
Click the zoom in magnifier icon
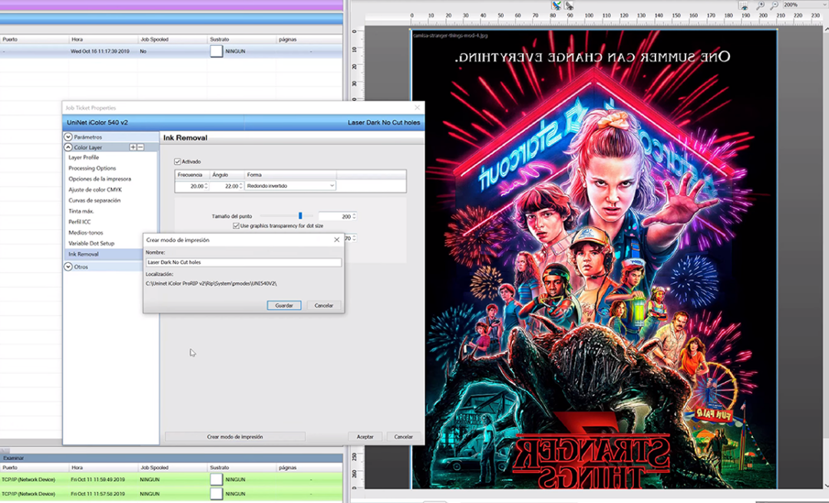(x=760, y=5)
